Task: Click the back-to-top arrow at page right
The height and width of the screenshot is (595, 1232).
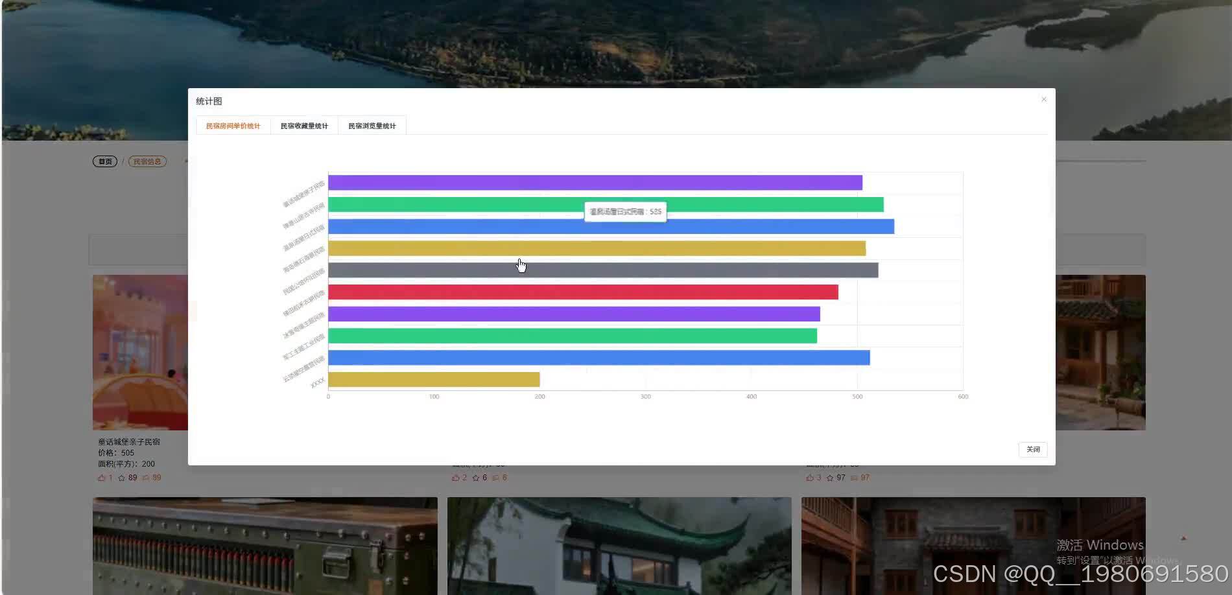Action: click(1183, 538)
